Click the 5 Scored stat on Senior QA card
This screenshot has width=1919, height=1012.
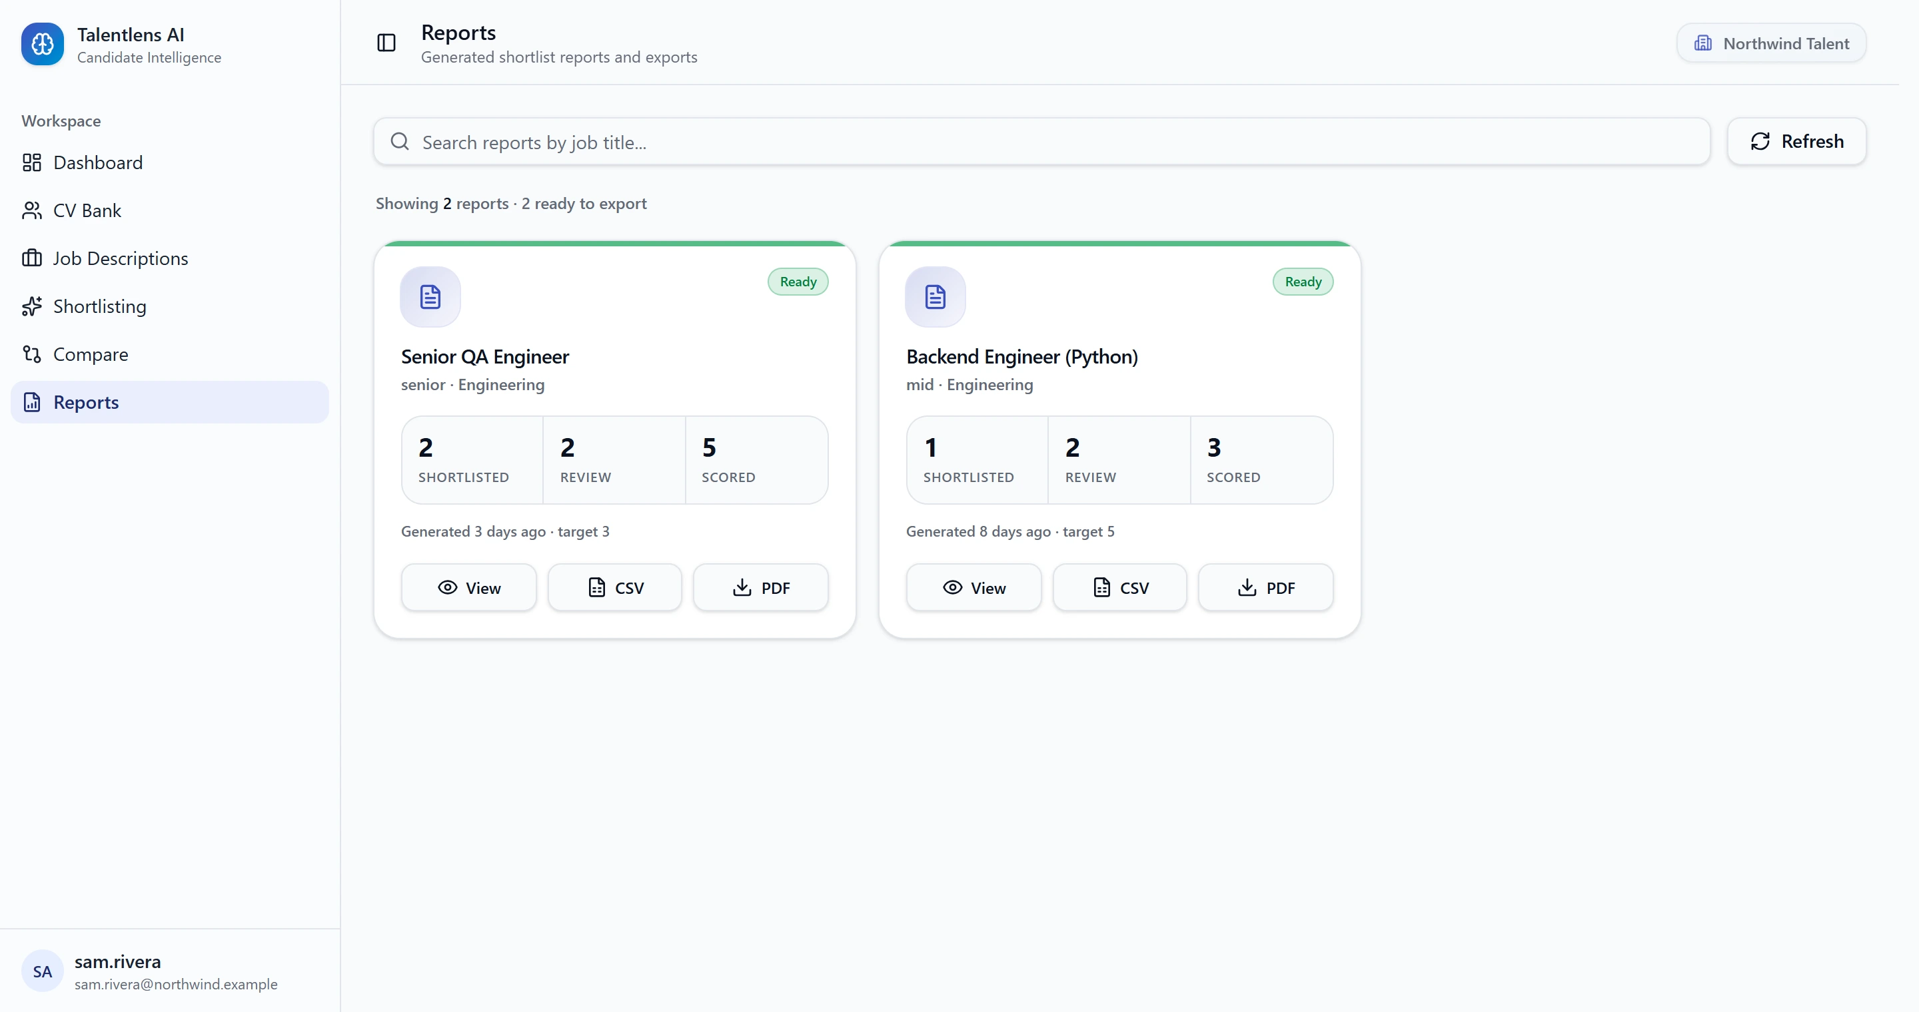tap(756, 460)
